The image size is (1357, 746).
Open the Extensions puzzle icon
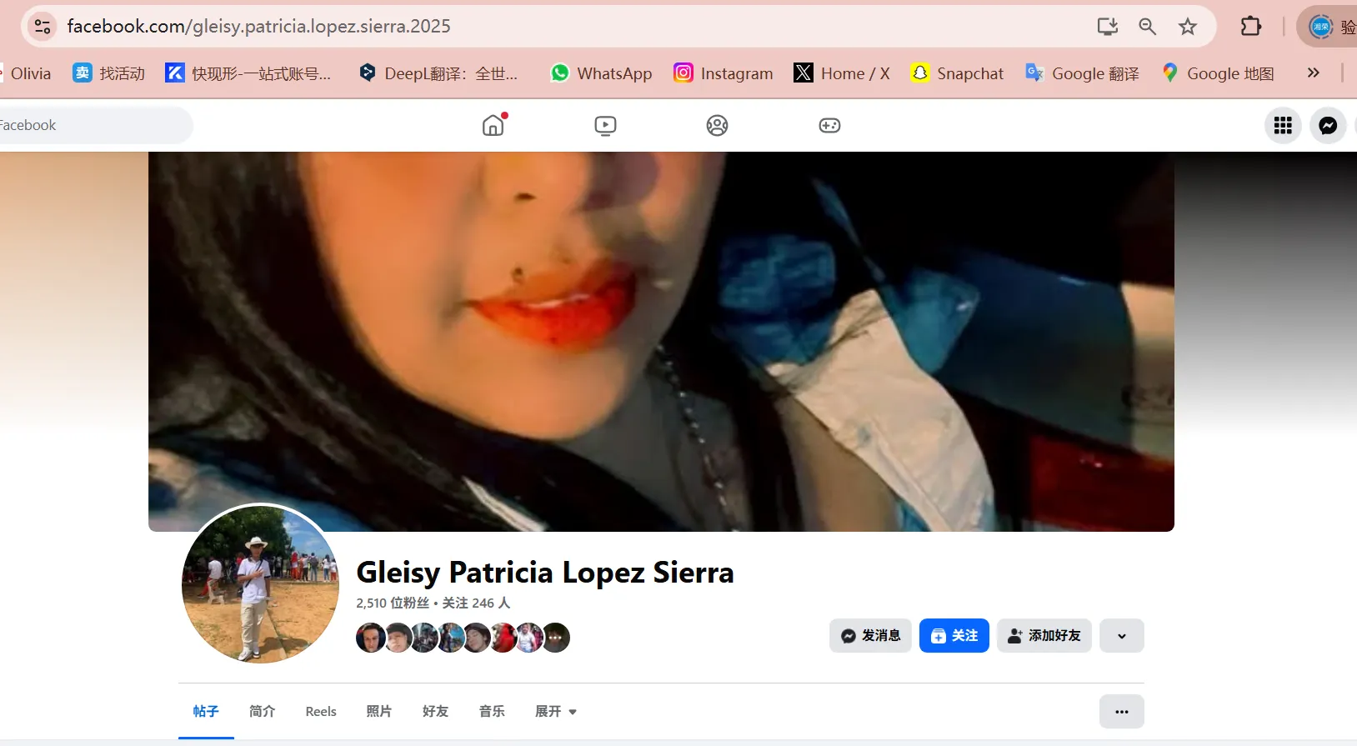[1250, 27]
